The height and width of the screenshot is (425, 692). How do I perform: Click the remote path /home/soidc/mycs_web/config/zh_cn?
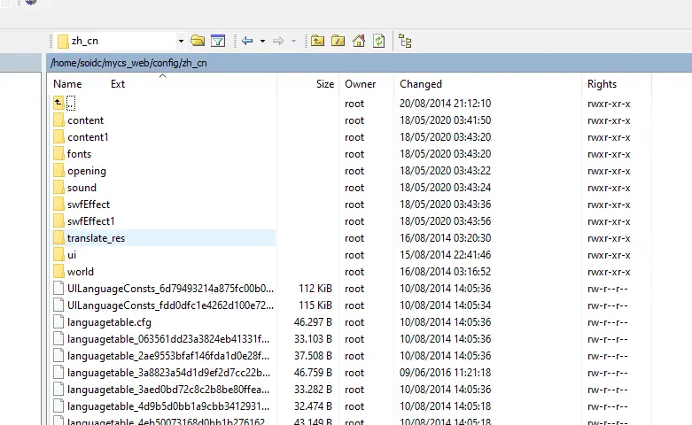[x=128, y=63]
